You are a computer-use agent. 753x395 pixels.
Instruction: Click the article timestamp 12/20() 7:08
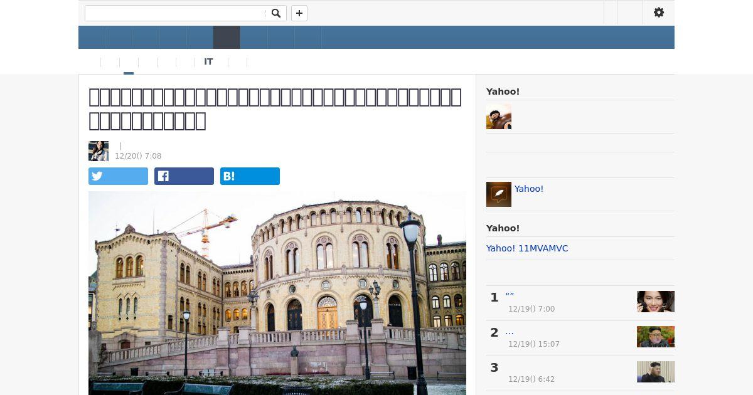(138, 156)
